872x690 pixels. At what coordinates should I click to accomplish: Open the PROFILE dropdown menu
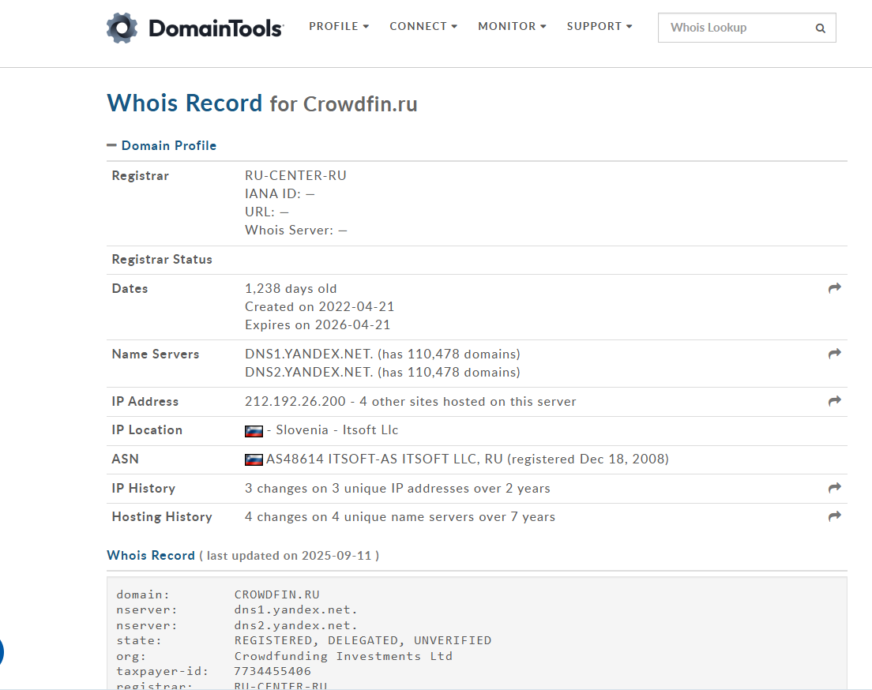click(x=339, y=26)
